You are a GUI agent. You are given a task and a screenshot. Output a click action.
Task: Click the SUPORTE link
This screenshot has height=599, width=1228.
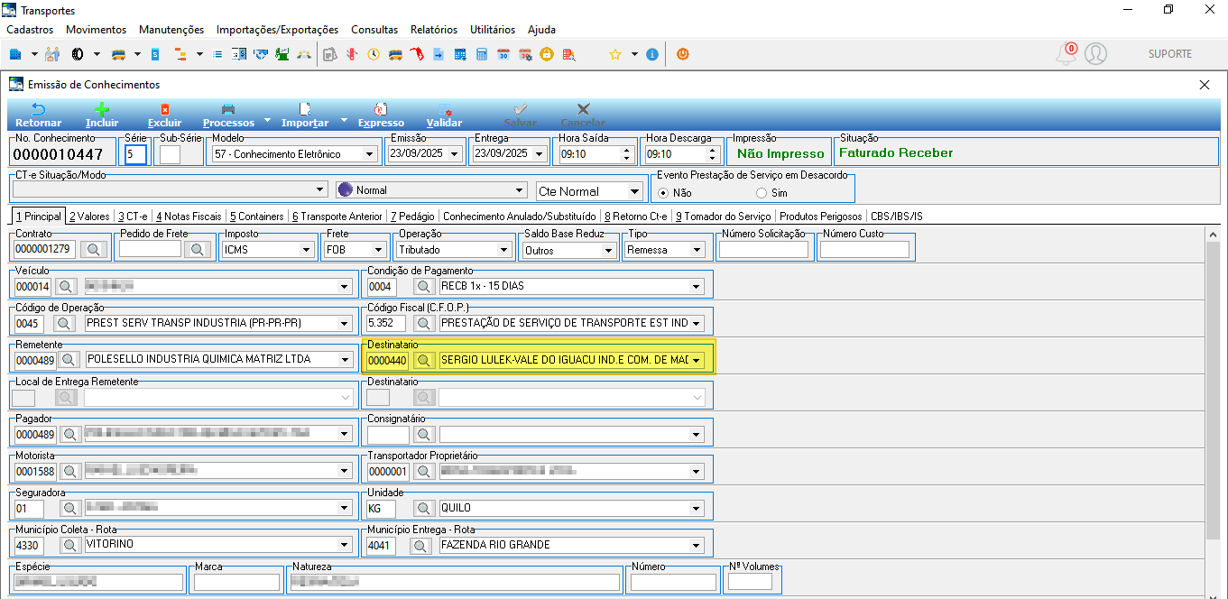pos(1170,54)
